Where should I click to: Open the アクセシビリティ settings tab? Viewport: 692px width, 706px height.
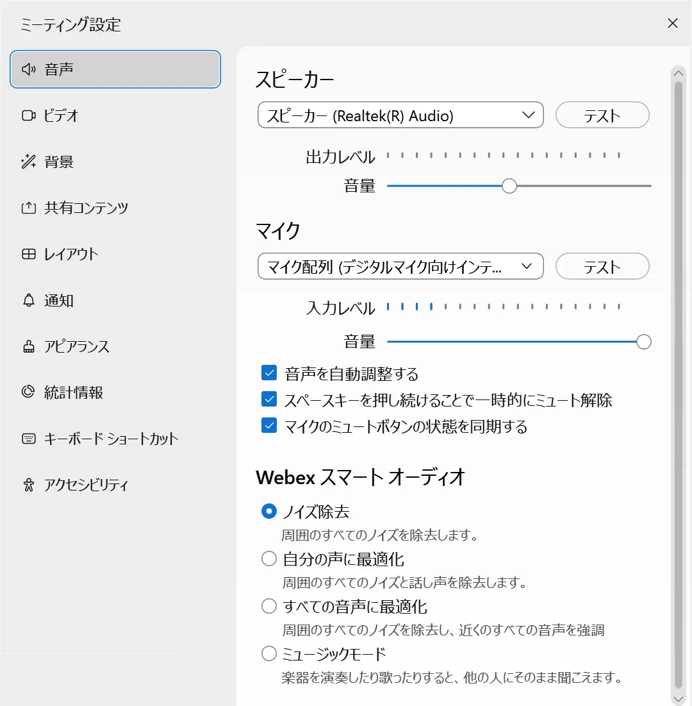(86, 485)
